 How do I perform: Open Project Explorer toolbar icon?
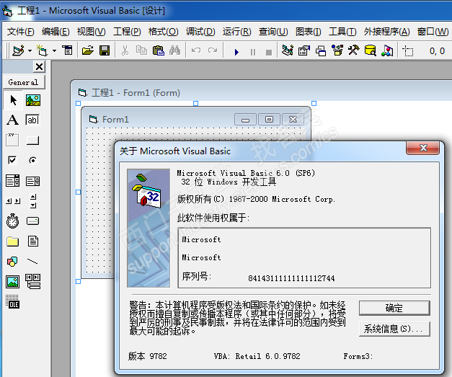tap(288, 50)
